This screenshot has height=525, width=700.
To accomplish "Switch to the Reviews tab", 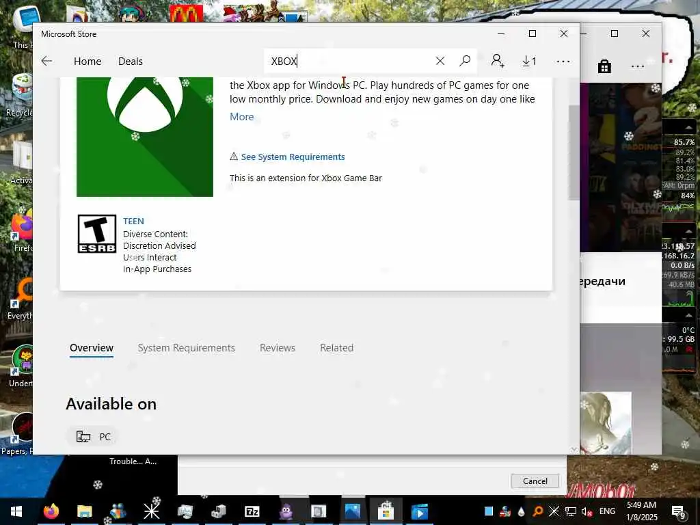I will 278,348.
